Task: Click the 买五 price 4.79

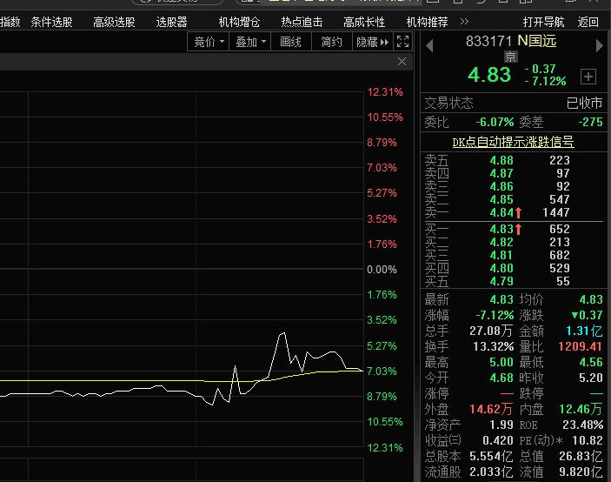Action: pos(501,281)
